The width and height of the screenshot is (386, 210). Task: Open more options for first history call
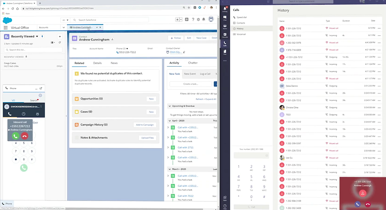[379, 28]
